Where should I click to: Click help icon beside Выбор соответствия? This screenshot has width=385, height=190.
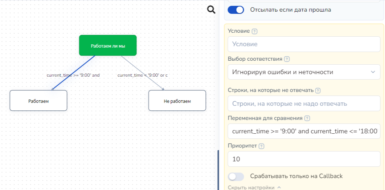[x=287, y=59]
